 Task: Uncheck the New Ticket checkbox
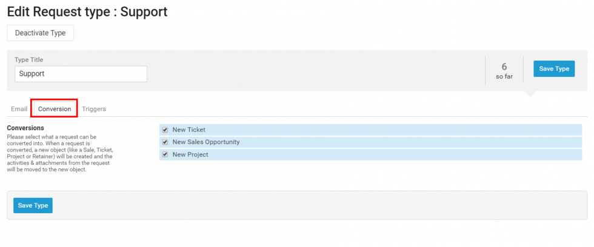tap(165, 130)
